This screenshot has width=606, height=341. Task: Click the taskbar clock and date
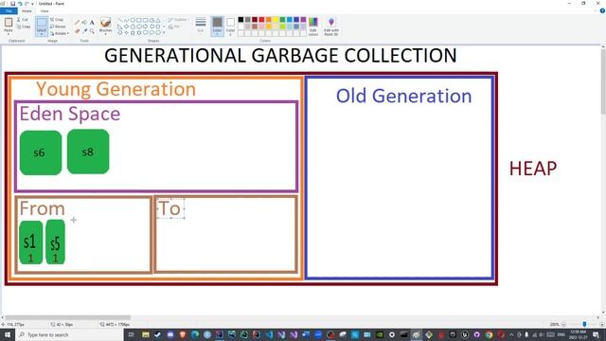[579, 334]
